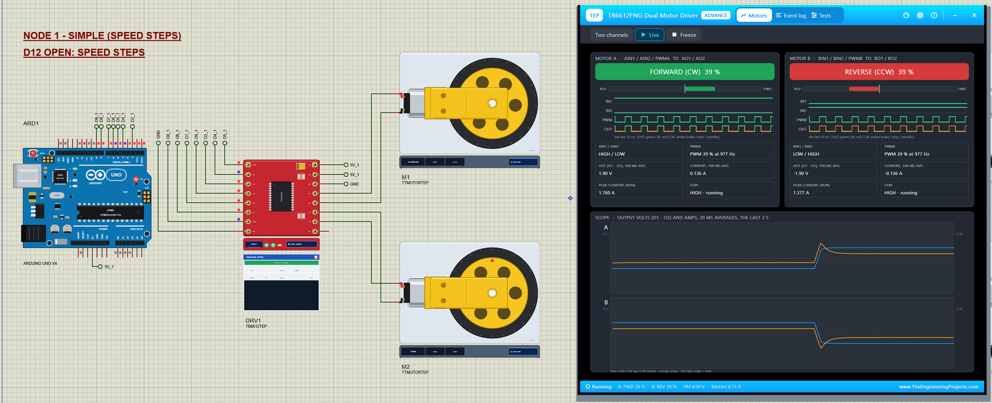Click Motor A green REV-FWD speed bar
This screenshot has height=403, width=992.
coord(700,89)
